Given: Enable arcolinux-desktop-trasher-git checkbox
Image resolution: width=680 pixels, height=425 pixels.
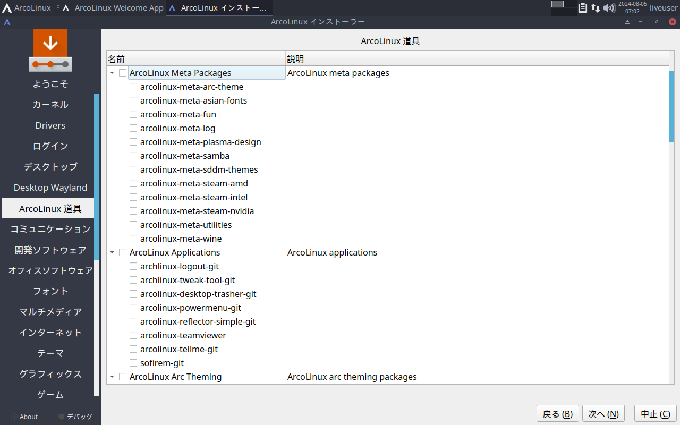Looking at the screenshot, I should click(x=133, y=294).
